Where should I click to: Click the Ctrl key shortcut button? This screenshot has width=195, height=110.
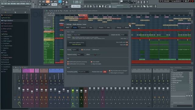coord(132,6)
